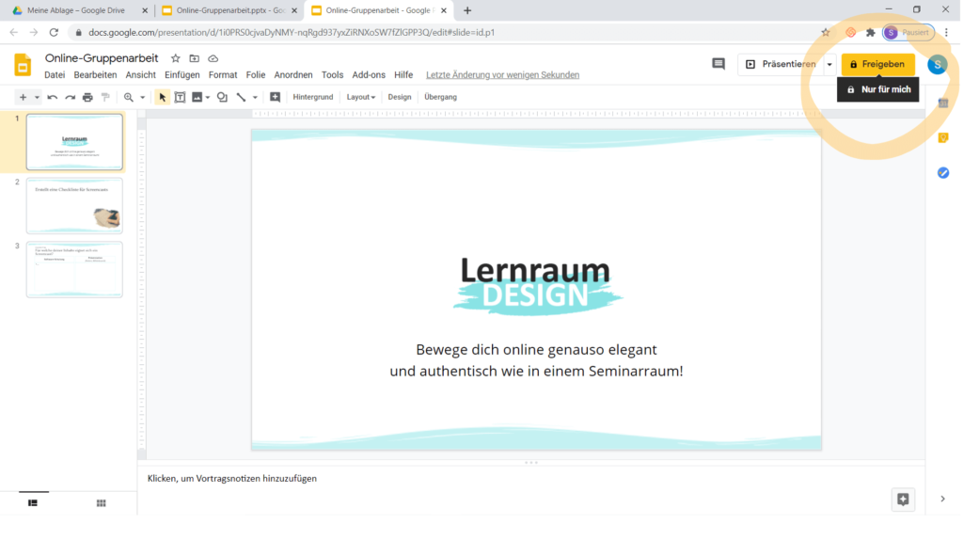Open Design themes panel
This screenshot has width=963, height=540.
(399, 97)
